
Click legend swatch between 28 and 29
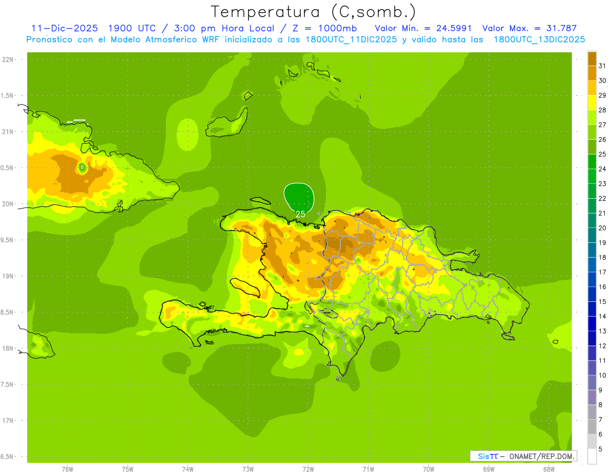coord(592,103)
